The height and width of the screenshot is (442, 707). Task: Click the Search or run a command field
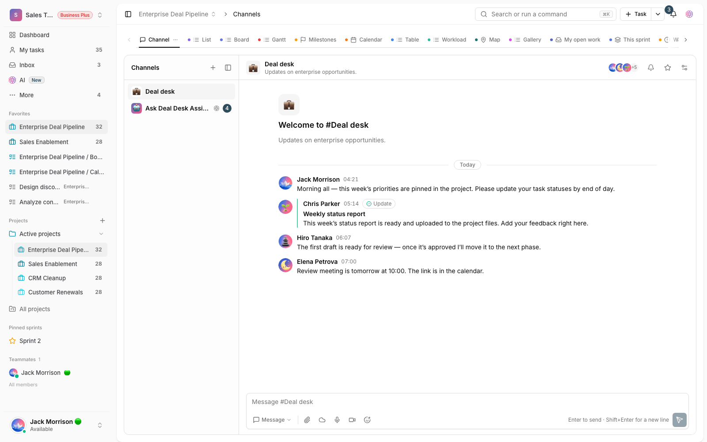tap(546, 14)
